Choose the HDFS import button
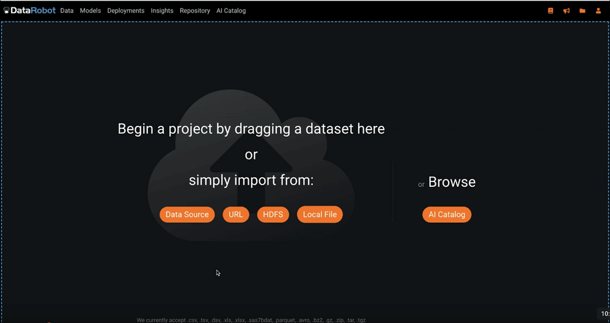Image resolution: width=610 pixels, height=323 pixels. coord(273,214)
